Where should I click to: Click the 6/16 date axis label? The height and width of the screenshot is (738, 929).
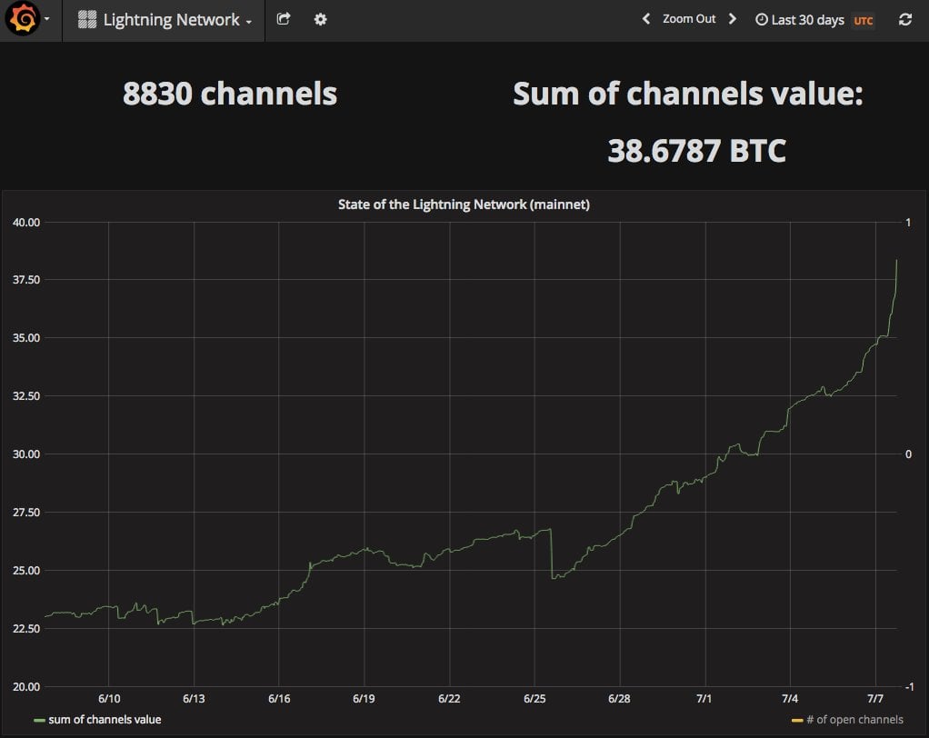(x=279, y=699)
